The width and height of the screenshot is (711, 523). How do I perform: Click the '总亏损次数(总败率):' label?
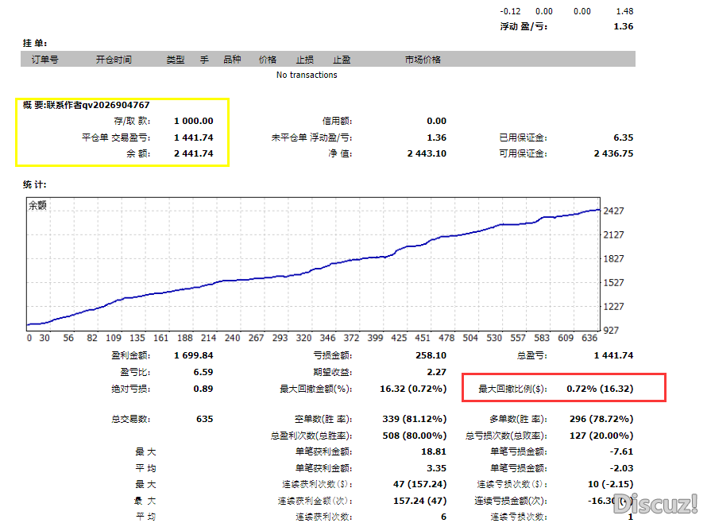[x=507, y=436]
